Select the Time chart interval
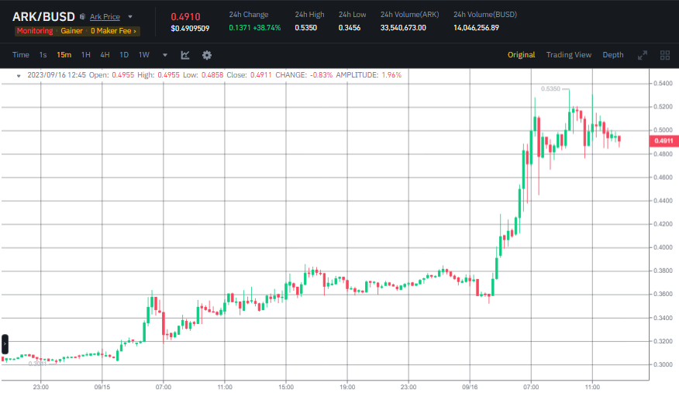Image resolution: width=679 pixels, height=393 pixels. 21,55
